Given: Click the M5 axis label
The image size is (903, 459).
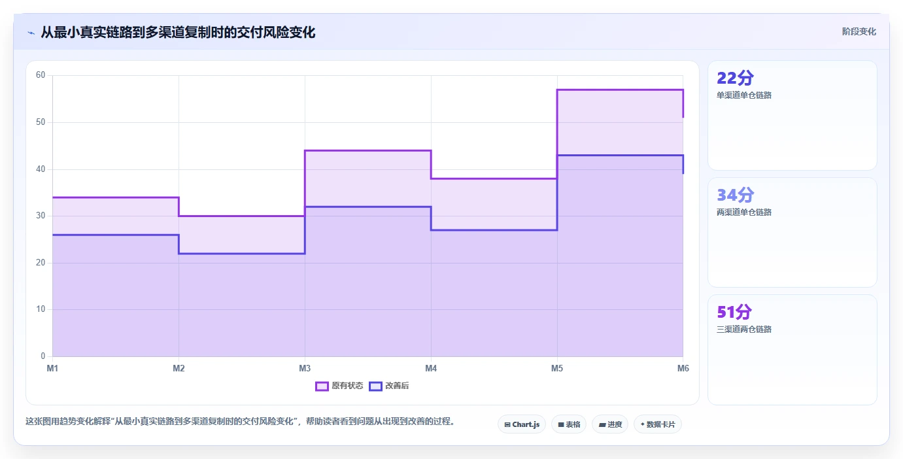Looking at the screenshot, I should click(x=557, y=368).
